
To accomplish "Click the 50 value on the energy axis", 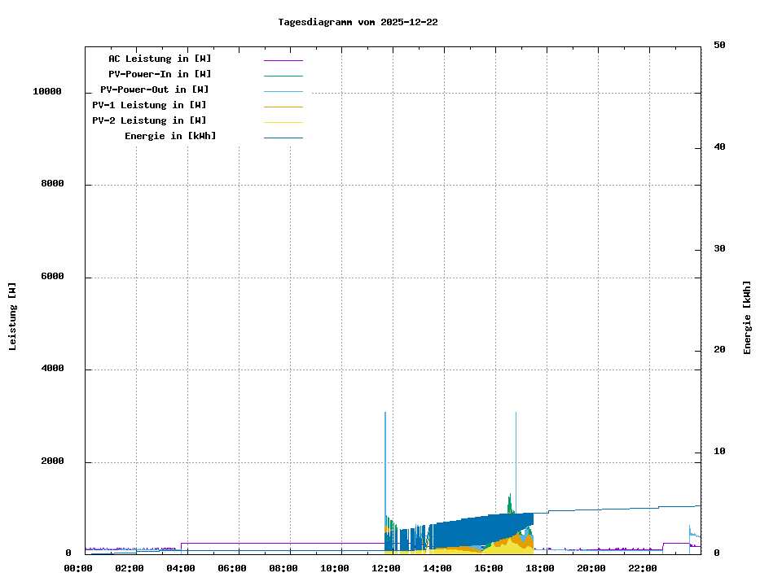I will coord(719,46).
